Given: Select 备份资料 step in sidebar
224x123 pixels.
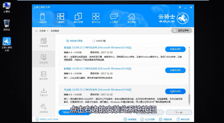Looking at the screenshot, I should click(x=44, y=75).
